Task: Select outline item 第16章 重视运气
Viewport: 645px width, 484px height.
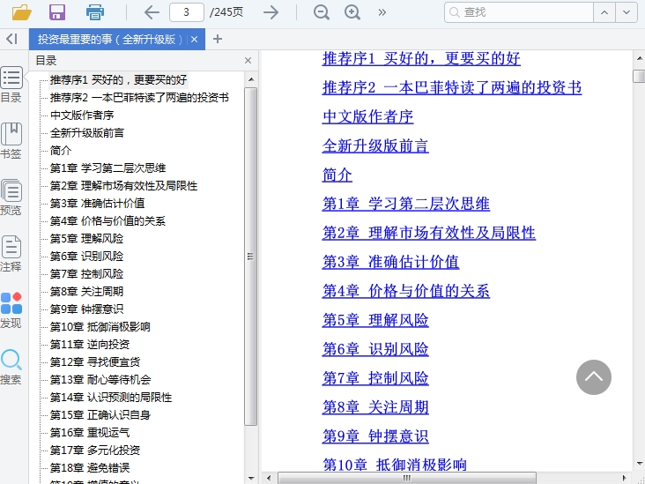Action: [x=90, y=433]
